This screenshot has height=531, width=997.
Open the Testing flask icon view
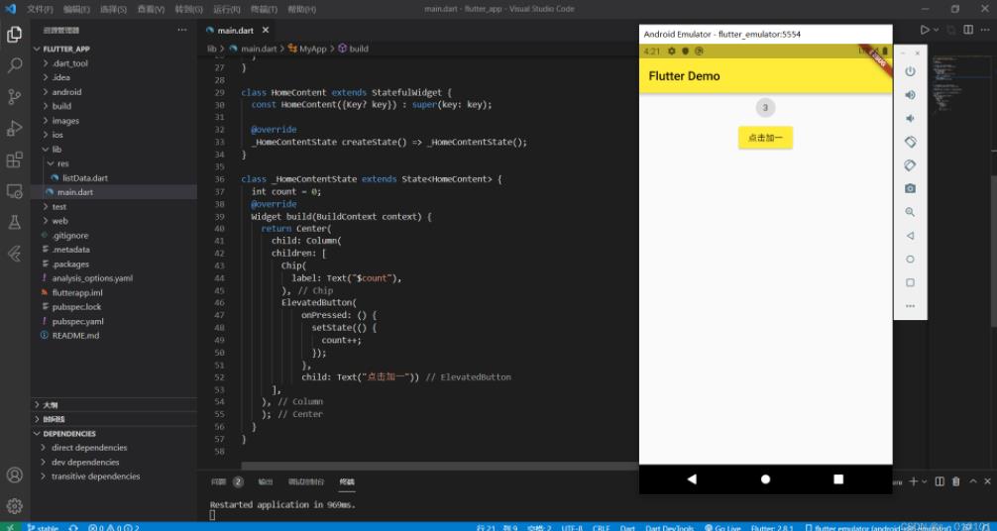(x=14, y=223)
